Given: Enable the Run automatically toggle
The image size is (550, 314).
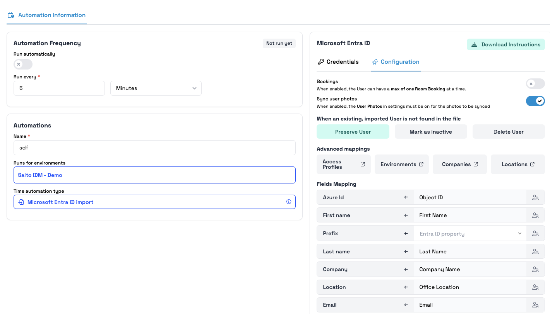Looking at the screenshot, I should [x=23, y=64].
